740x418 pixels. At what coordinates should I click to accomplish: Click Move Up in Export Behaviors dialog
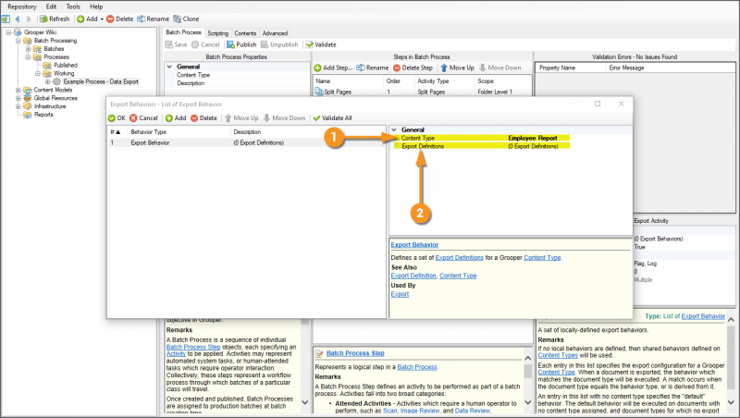pos(241,118)
